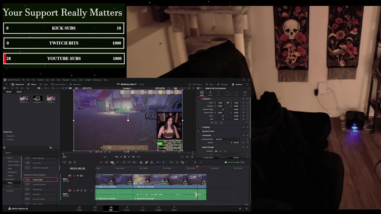Switch to the Video inspector tab
The image size is (381, 214).
(202, 94)
